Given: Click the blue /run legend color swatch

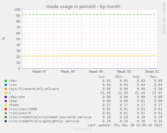Looking at the screenshot, I should click(6, 85).
